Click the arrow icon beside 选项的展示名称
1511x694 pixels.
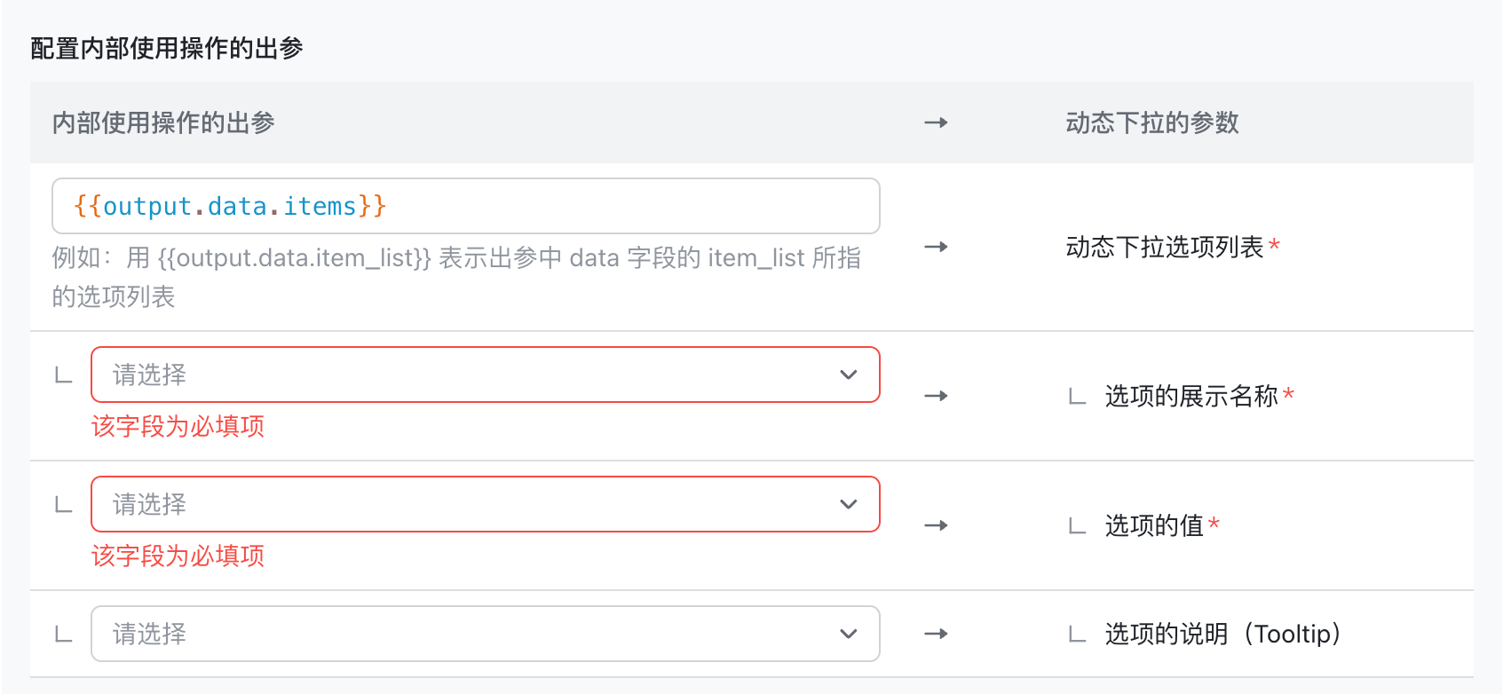click(x=936, y=396)
